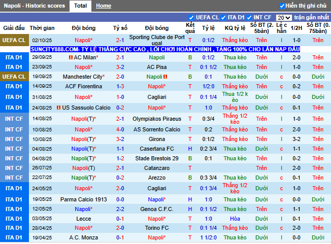
Task: Click halftime score 3-2 in Girona row
Action: pos(296,139)
